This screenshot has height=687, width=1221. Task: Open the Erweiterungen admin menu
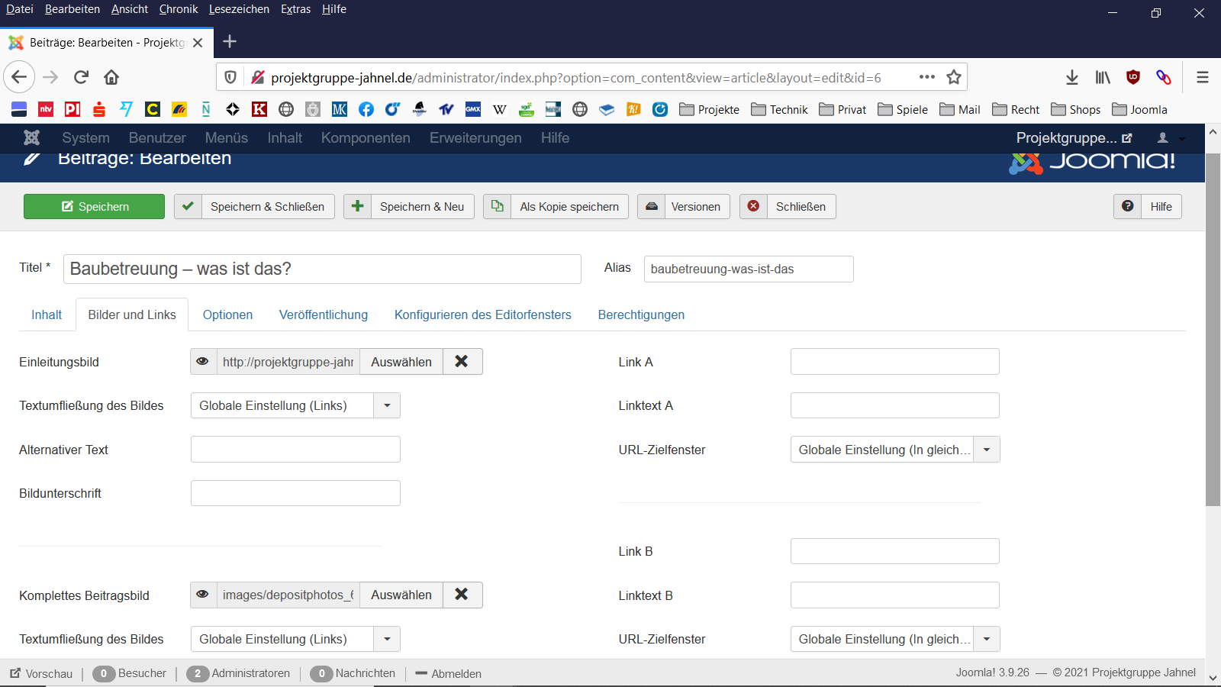pos(475,138)
